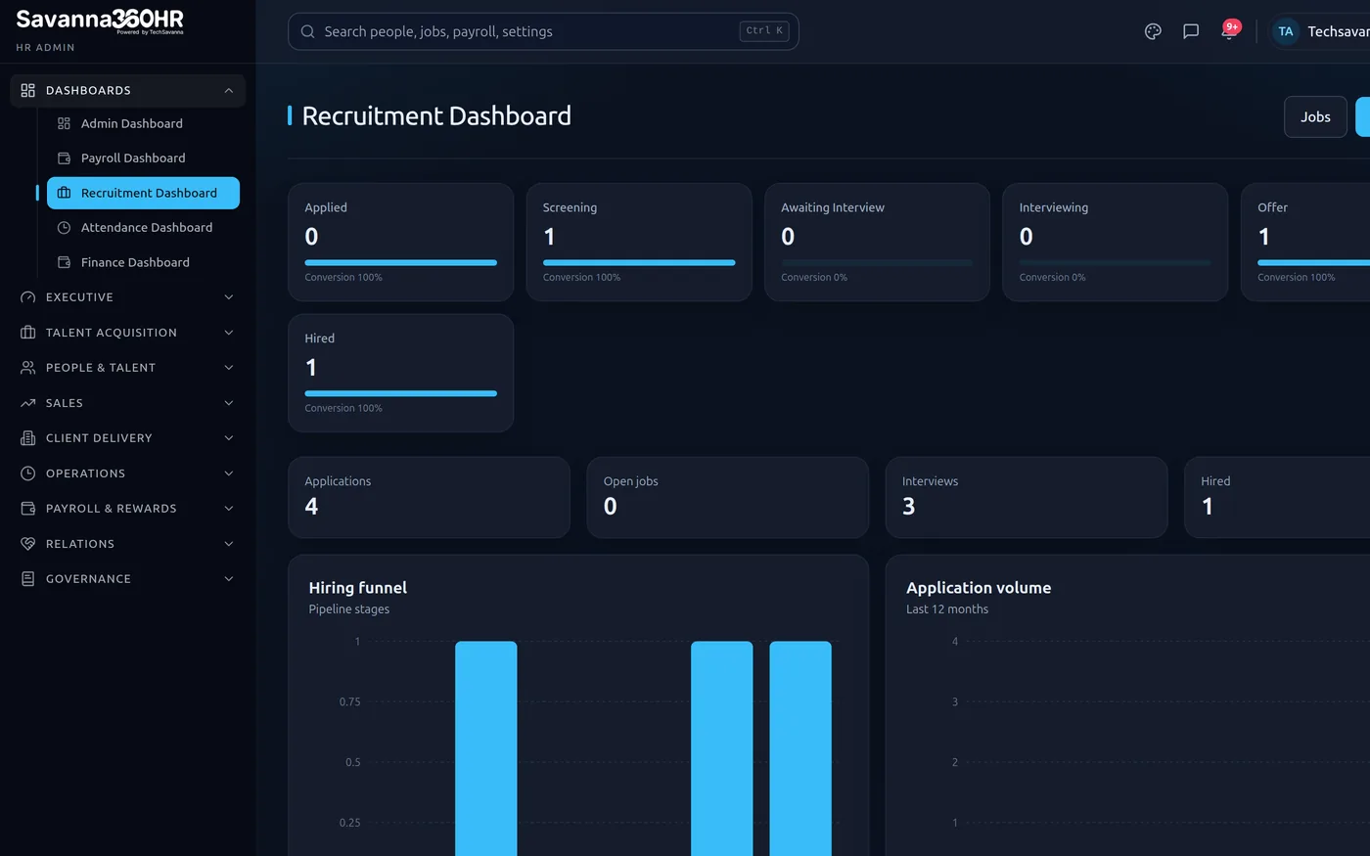
Task: Click the Open jobs stat card
Action: (727, 497)
